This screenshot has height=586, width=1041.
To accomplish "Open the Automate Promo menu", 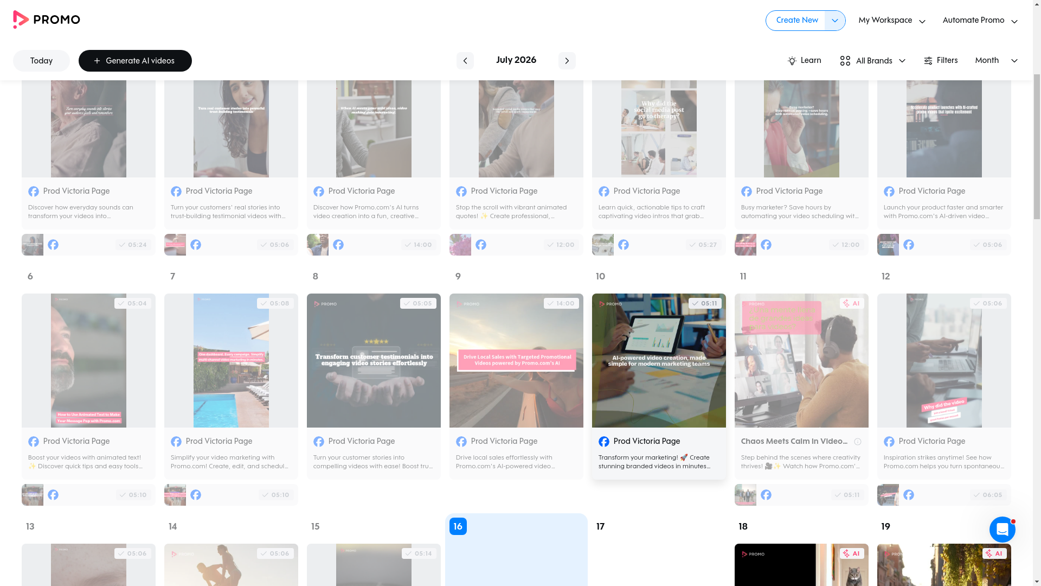I will 980,21.
